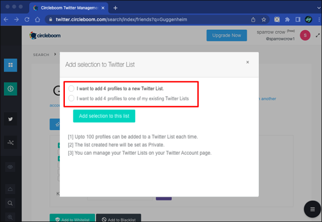Toggle fullscreen with the expand arrows icon
Image resolution: width=322 pixels, height=222 pixels.
click(x=318, y=36)
